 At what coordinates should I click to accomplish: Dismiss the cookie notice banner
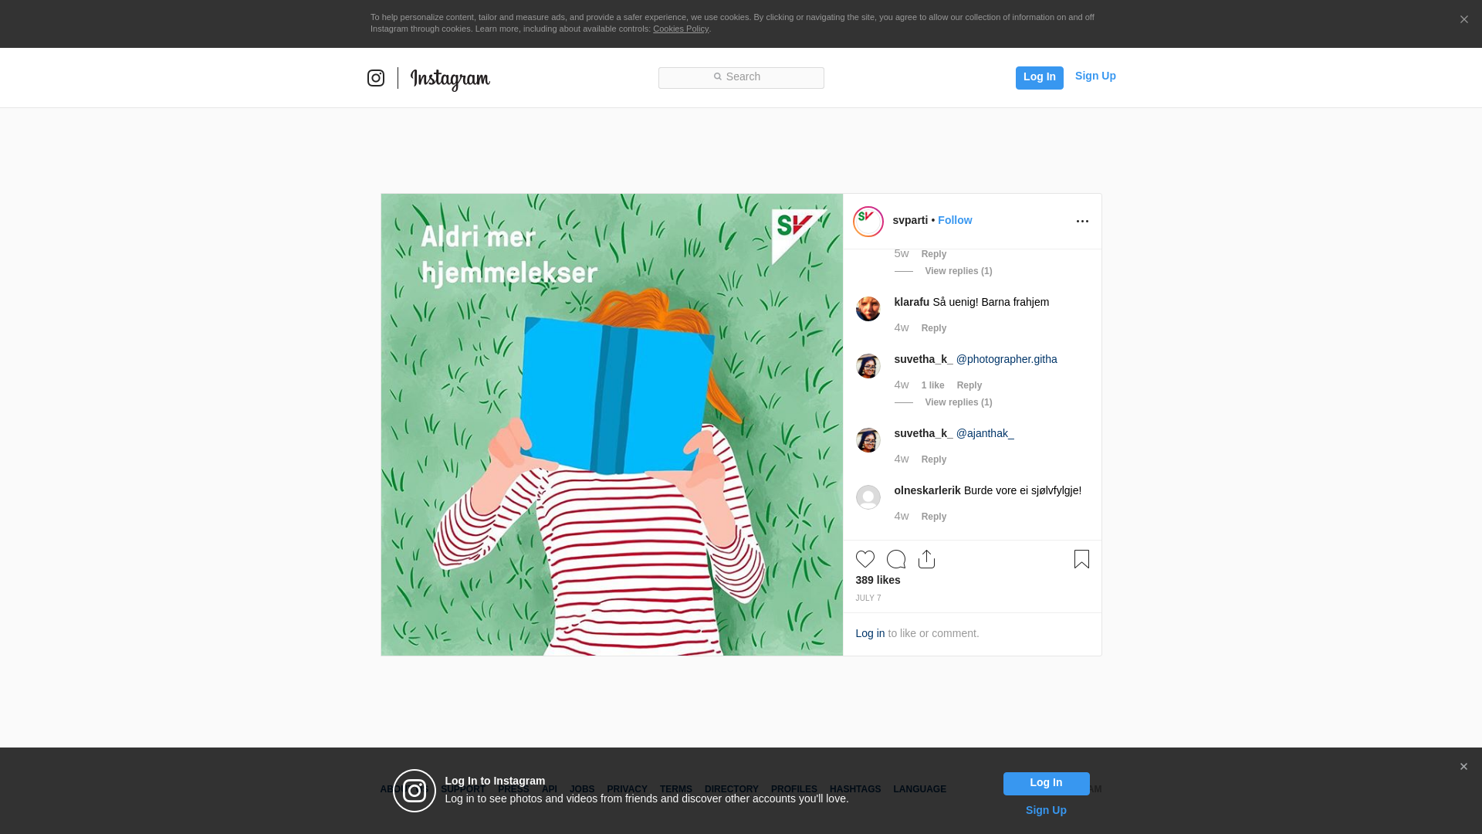pos(1463,20)
